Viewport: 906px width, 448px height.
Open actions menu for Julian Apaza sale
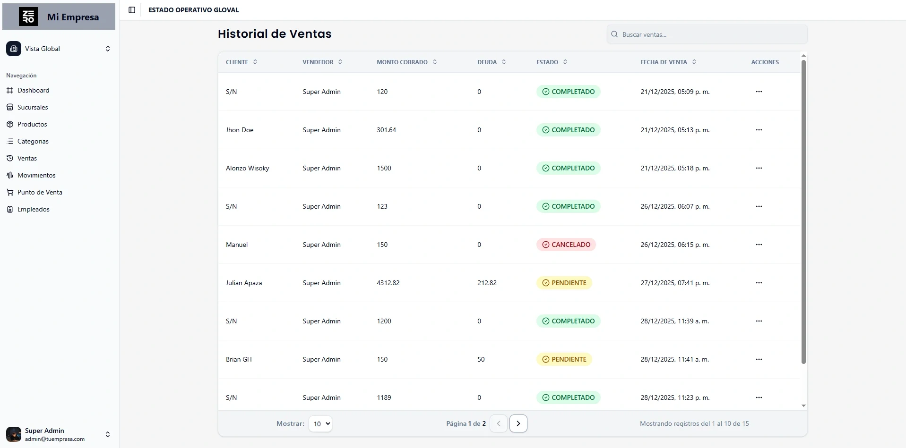759,283
